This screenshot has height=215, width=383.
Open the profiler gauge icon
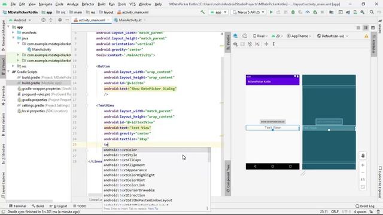(x=308, y=12)
